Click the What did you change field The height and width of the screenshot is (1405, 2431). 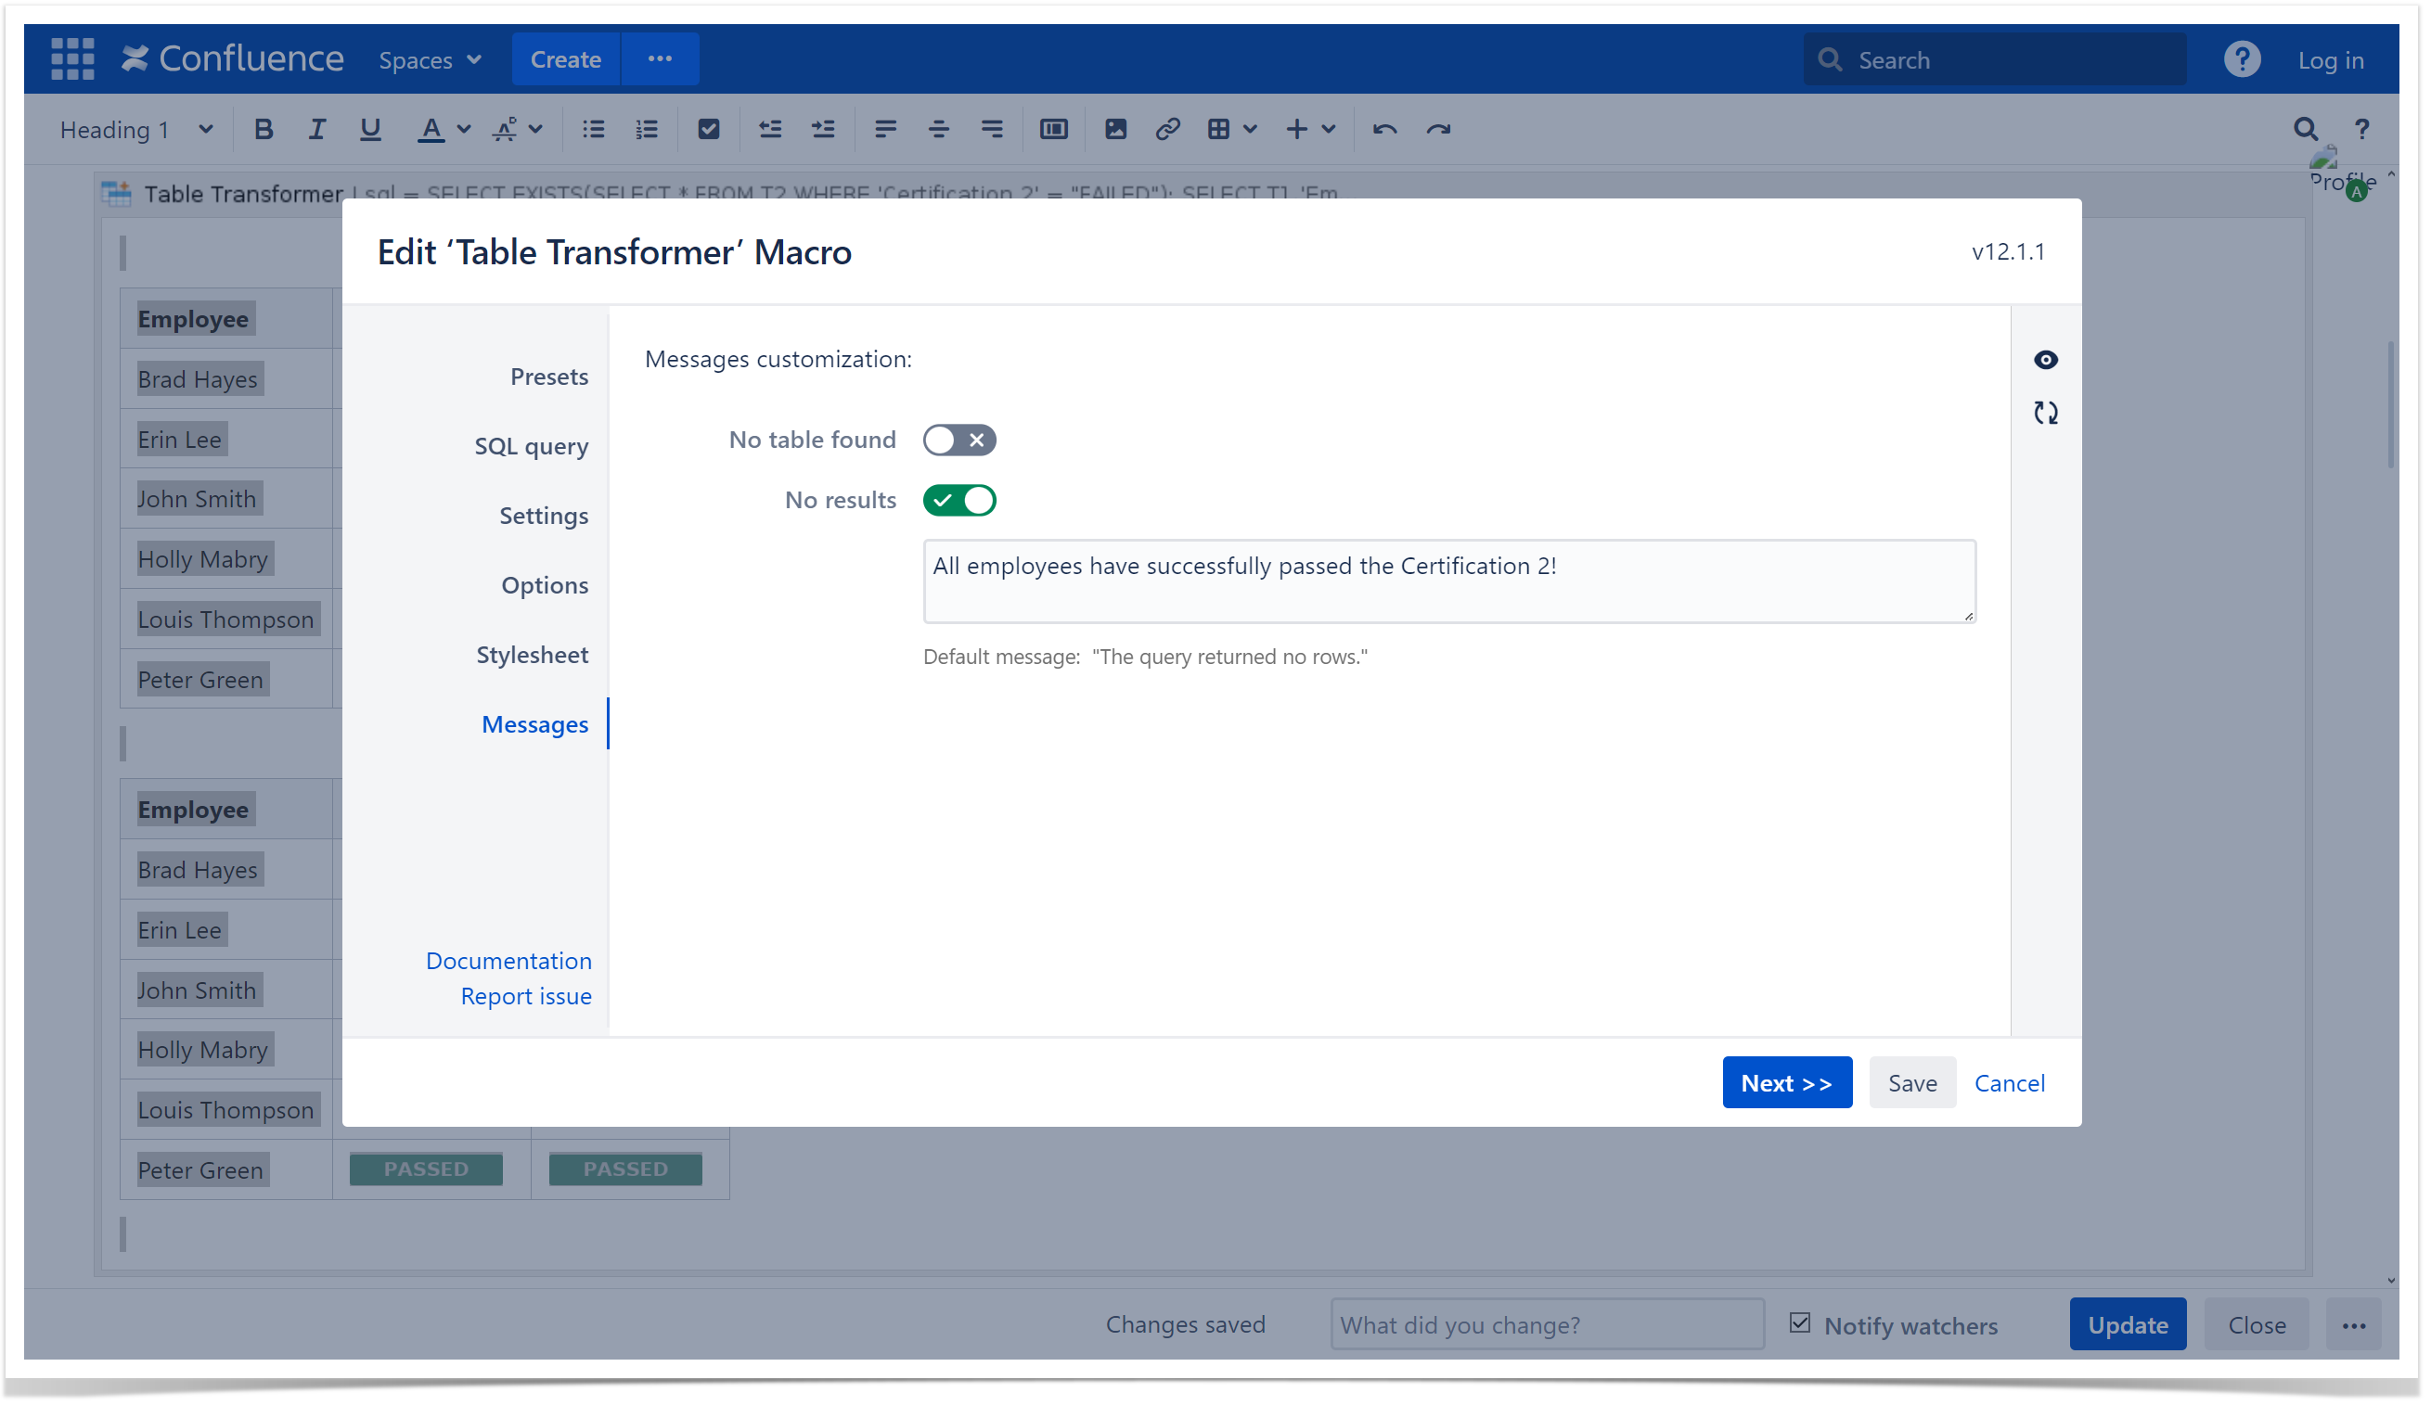point(1547,1324)
